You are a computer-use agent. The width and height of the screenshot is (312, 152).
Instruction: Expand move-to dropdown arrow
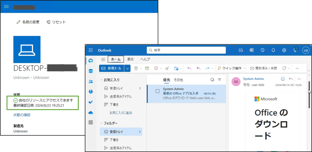[181, 68]
